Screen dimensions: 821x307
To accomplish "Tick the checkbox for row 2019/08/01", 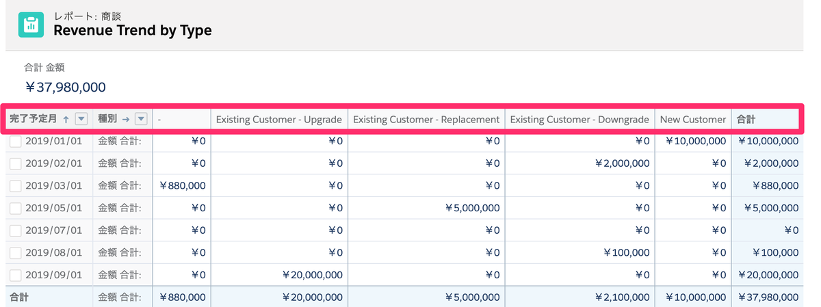I will click(16, 253).
